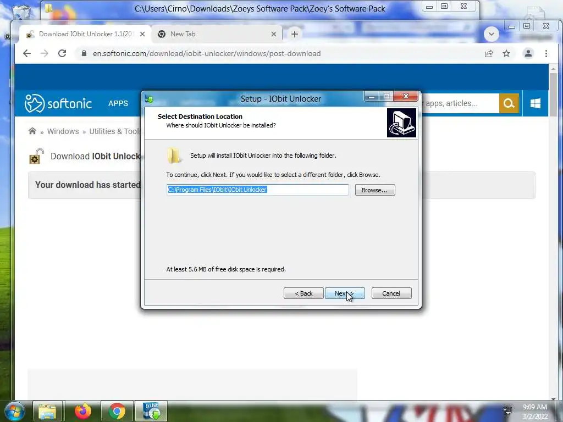Click the yellow folder icon in setup
This screenshot has width=563, height=422.
[x=174, y=156]
